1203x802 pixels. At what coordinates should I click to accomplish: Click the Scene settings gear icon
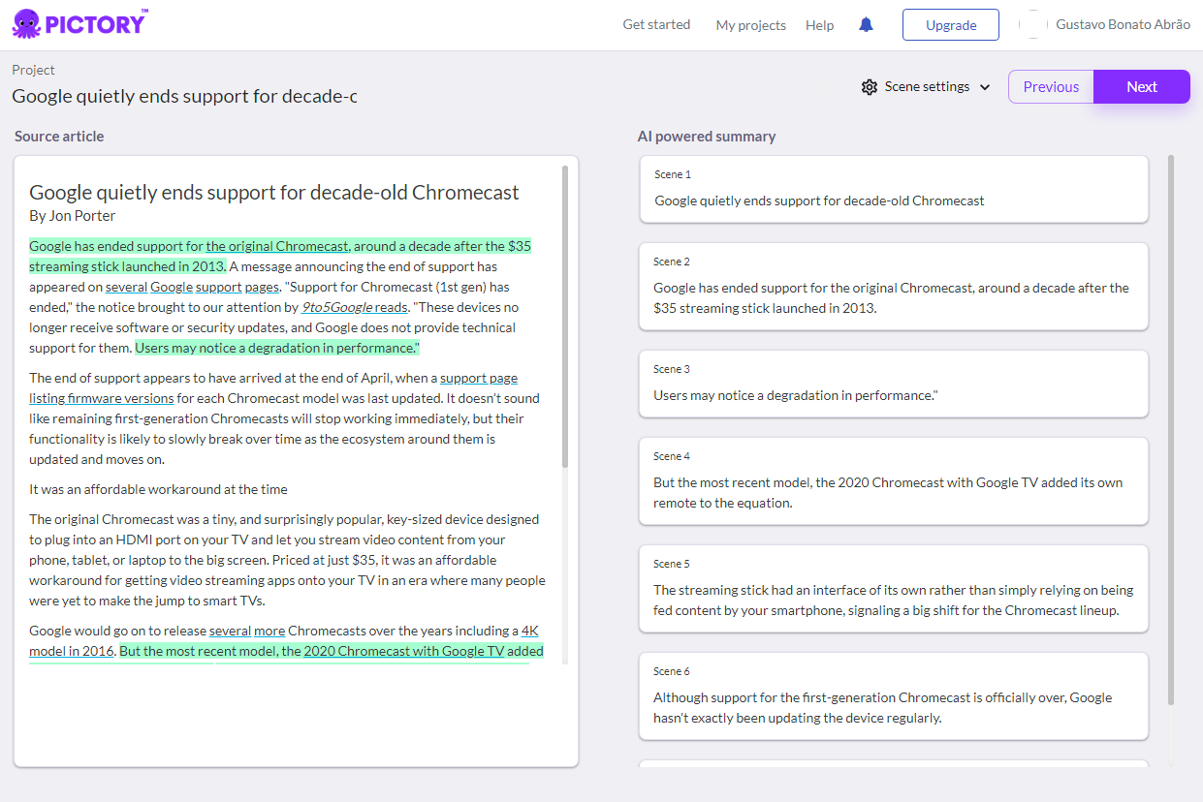click(x=870, y=87)
